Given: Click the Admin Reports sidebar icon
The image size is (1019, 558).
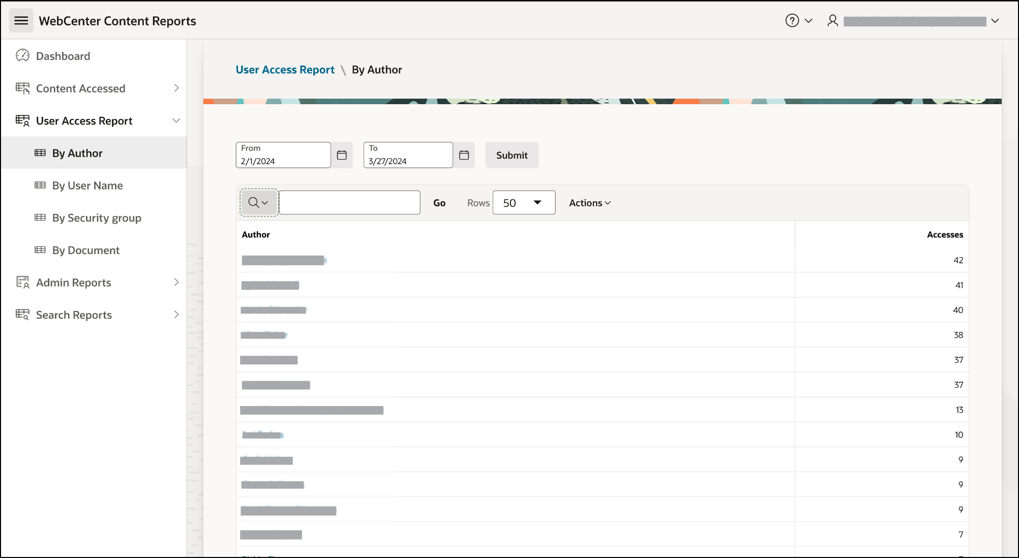Looking at the screenshot, I should tap(22, 282).
